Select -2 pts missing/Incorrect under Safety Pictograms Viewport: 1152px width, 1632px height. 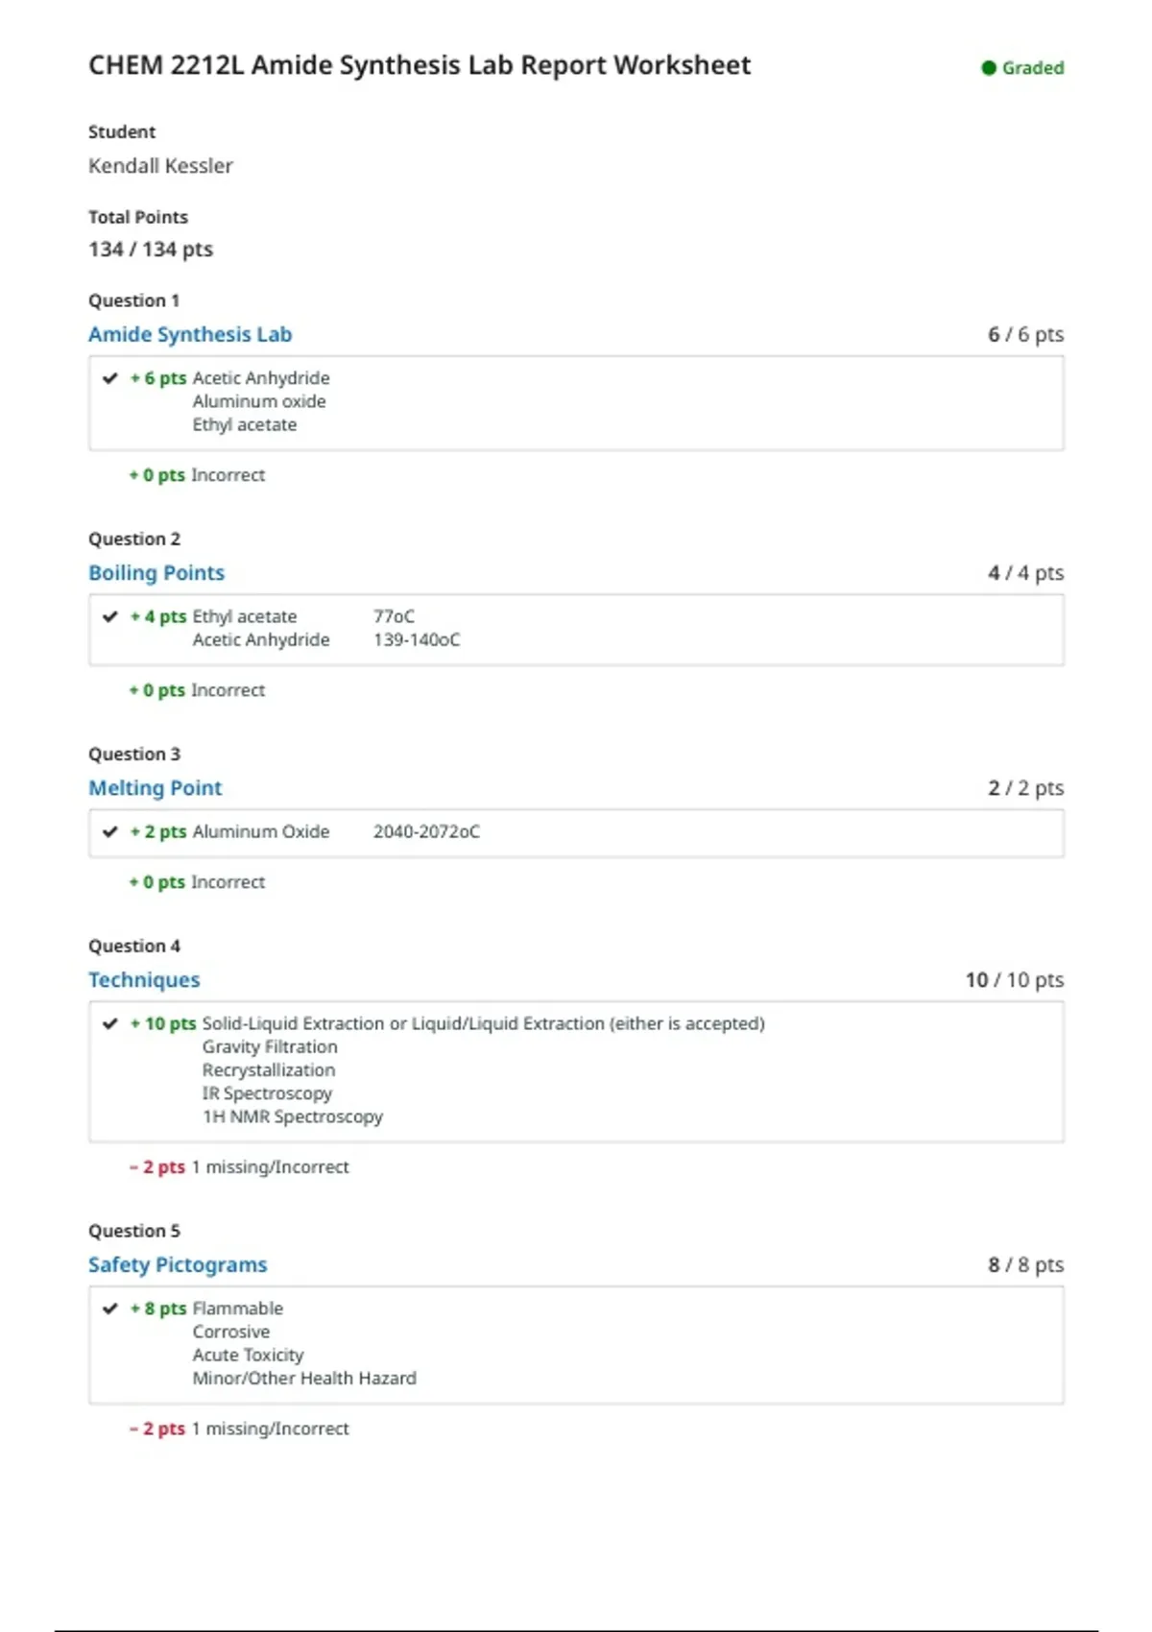click(239, 1429)
